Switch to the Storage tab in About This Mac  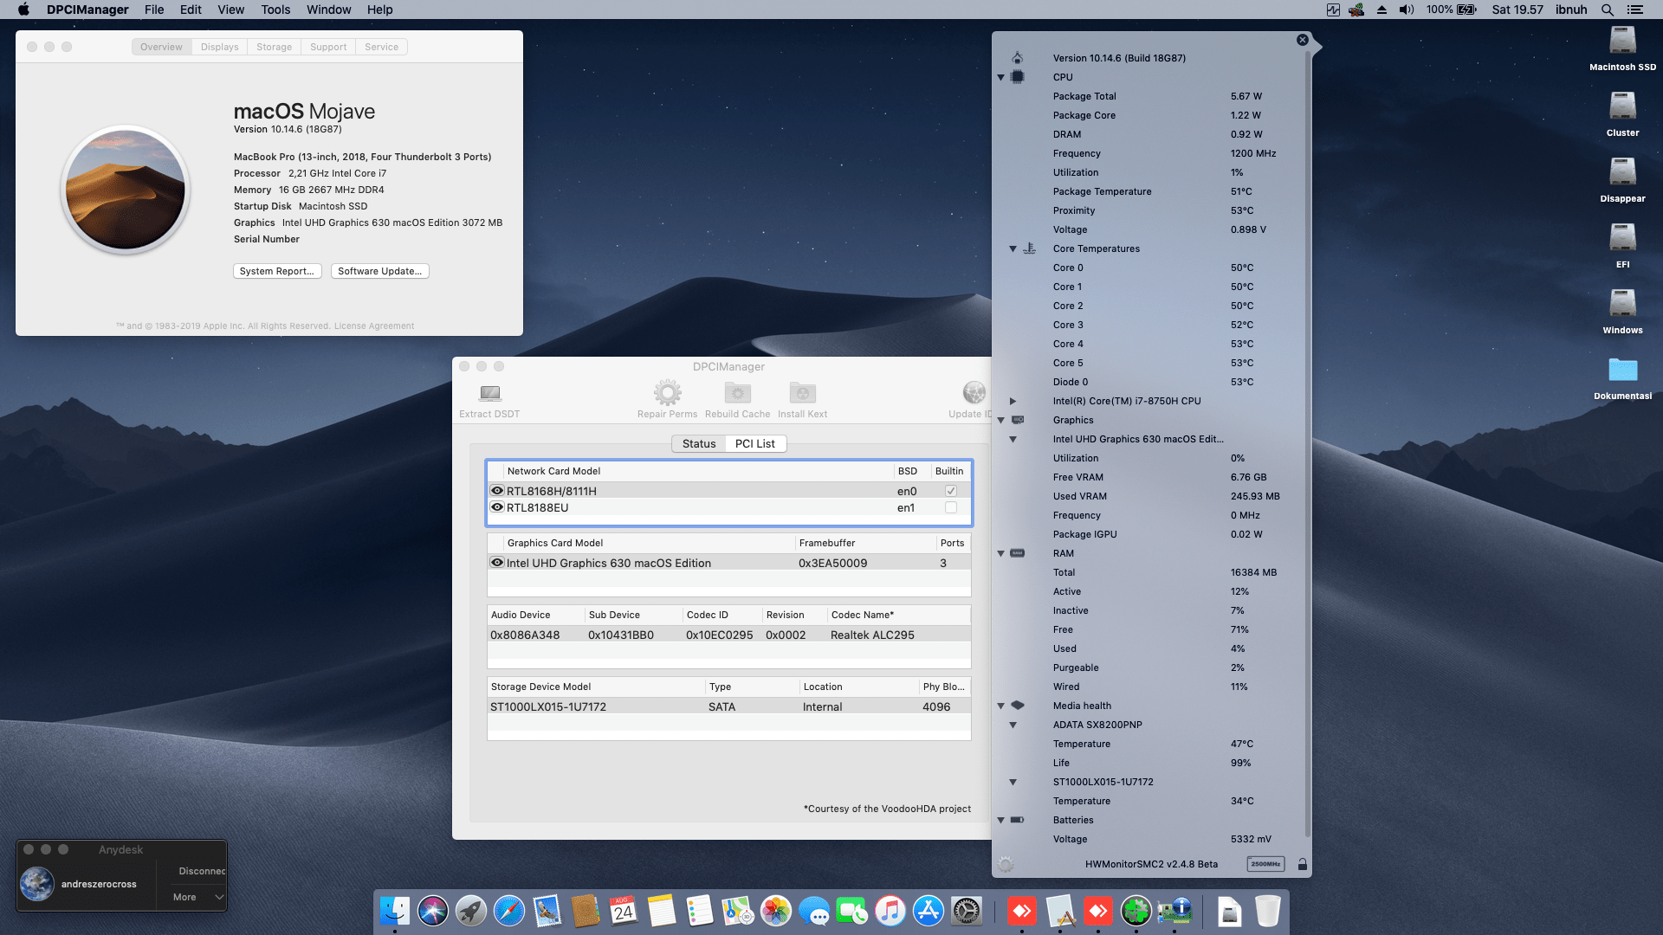click(x=274, y=47)
